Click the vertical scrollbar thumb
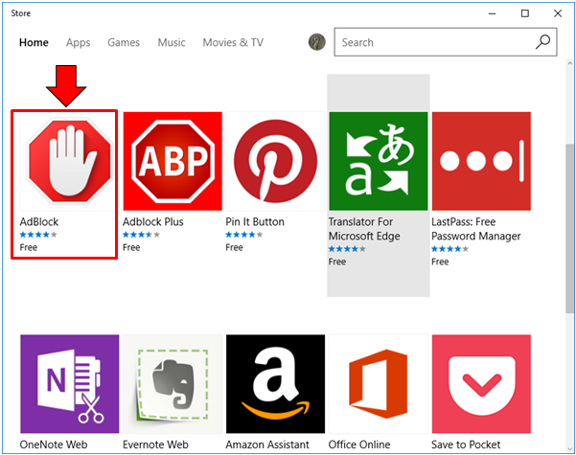The height and width of the screenshot is (455, 576). (569, 230)
